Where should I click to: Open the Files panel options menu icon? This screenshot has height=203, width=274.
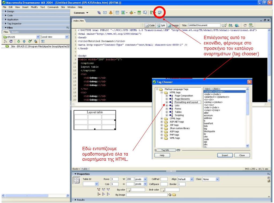tap(68, 28)
